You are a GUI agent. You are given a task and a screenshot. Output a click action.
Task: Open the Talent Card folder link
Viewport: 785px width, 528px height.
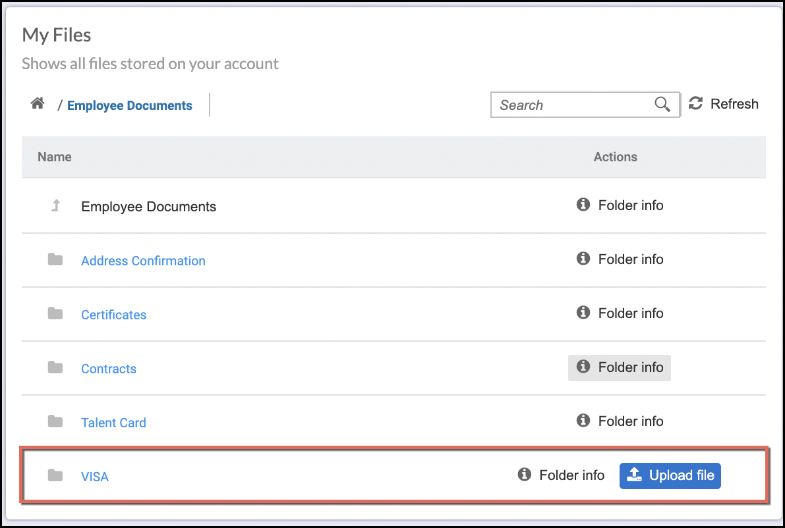coord(113,423)
